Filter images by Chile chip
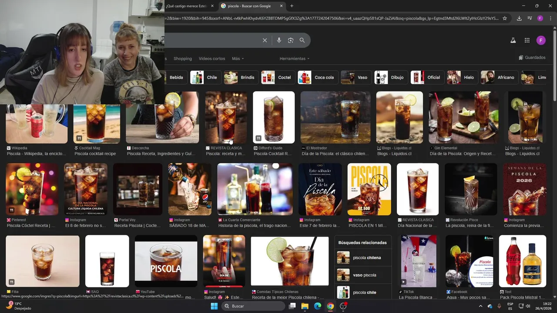The width and height of the screenshot is (557, 313). (x=206, y=77)
